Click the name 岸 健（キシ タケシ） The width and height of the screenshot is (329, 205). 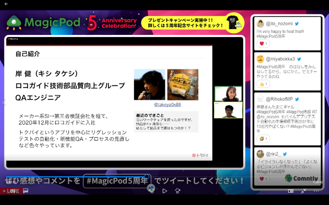[47, 74]
